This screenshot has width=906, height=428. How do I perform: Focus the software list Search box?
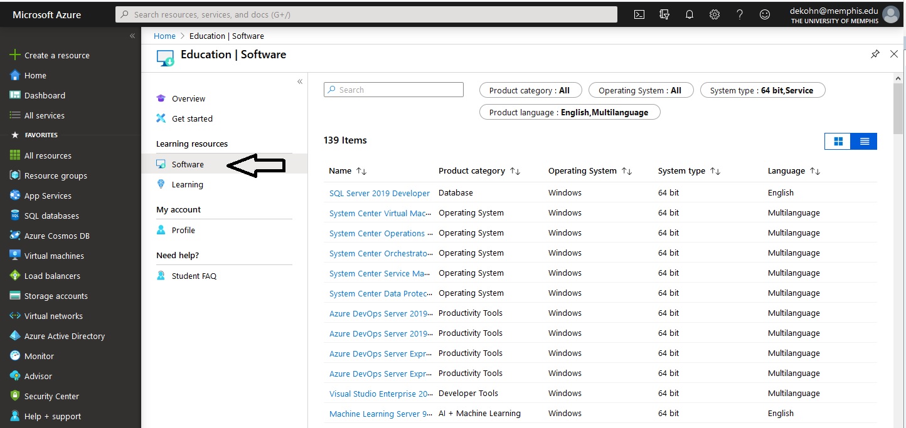(x=393, y=90)
